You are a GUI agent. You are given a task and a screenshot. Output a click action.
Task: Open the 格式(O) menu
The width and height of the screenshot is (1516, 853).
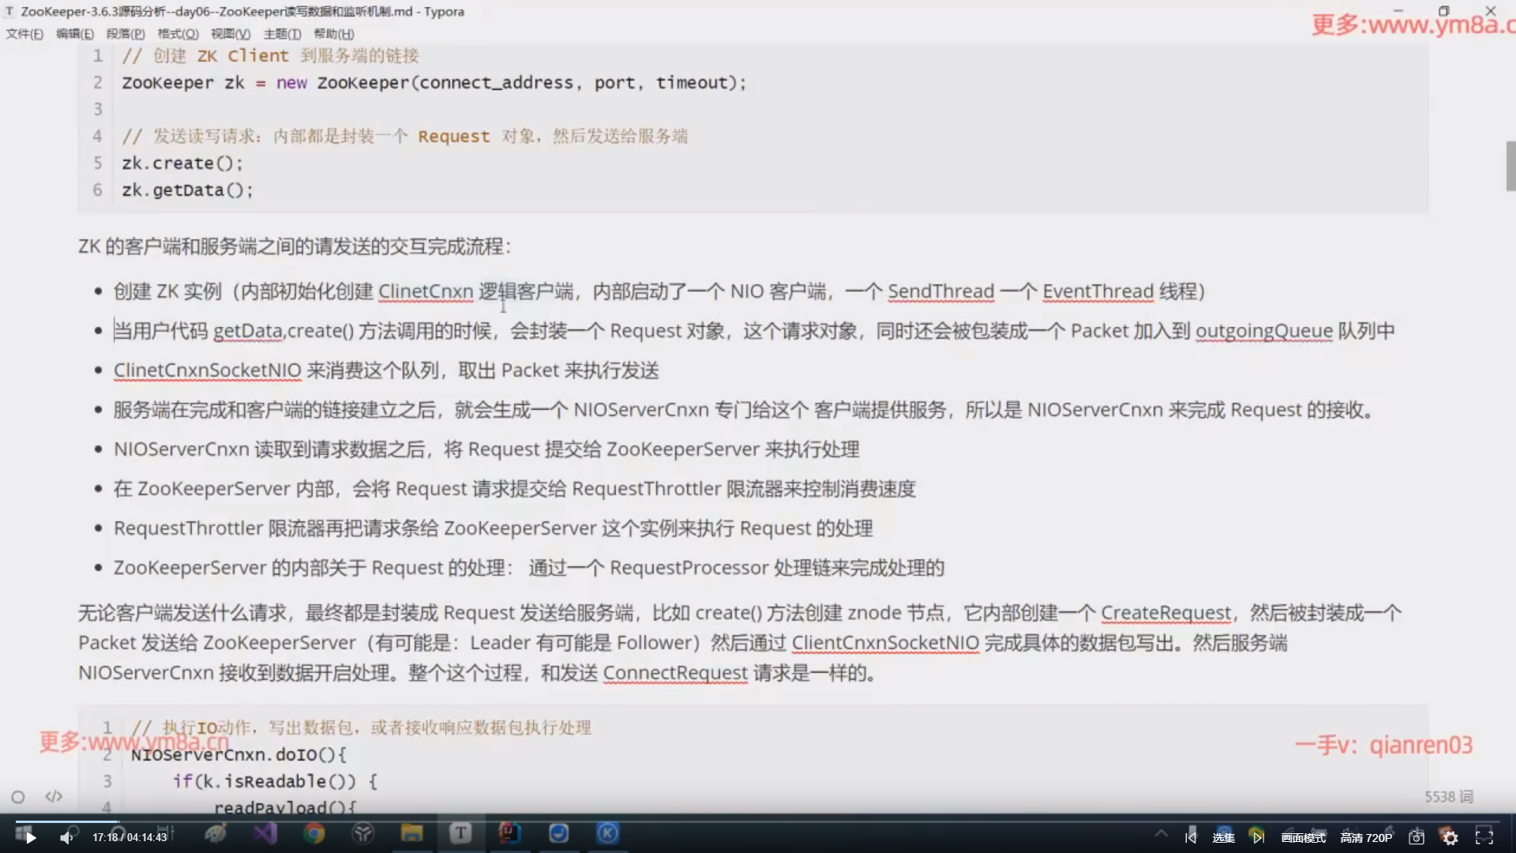[x=178, y=34]
